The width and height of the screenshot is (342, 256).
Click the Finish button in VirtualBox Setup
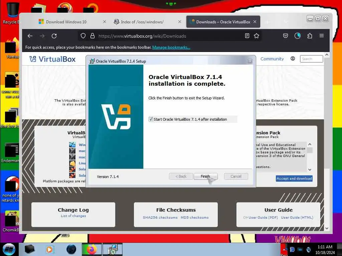205,176
